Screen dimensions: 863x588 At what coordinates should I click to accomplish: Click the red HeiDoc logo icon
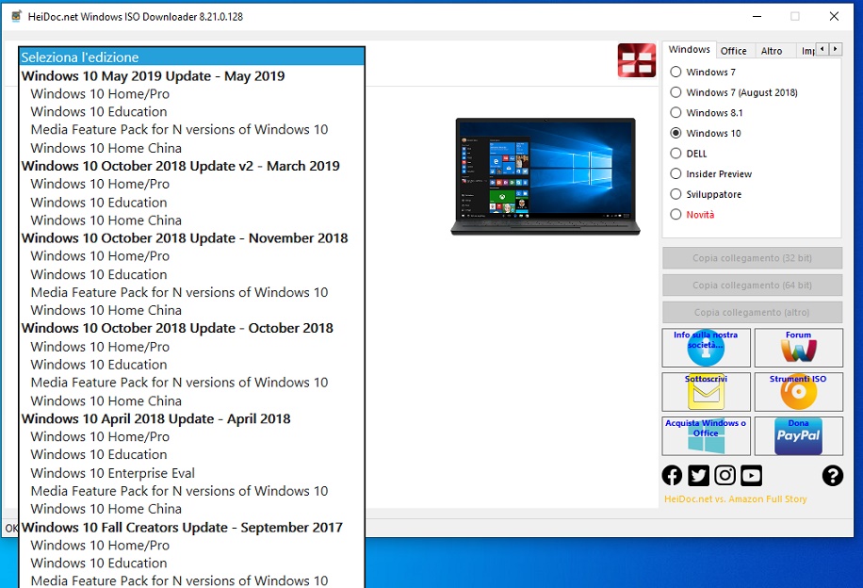[x=637, y=60]
